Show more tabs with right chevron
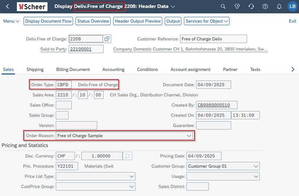Viewport: 299px width, 196px height. click(x=293, y=70)
